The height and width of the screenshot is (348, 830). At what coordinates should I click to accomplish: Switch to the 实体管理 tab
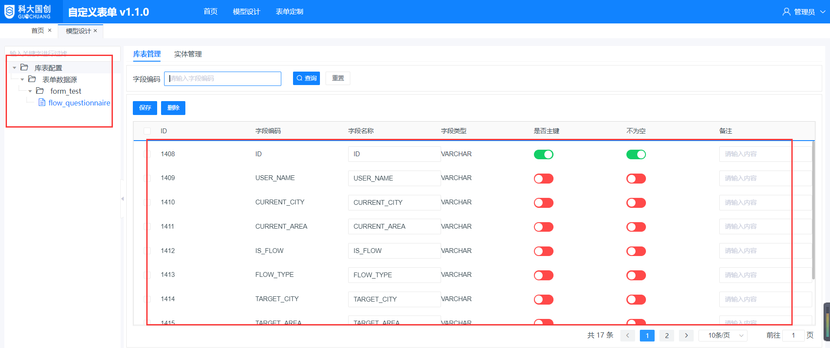coord(188,54)
